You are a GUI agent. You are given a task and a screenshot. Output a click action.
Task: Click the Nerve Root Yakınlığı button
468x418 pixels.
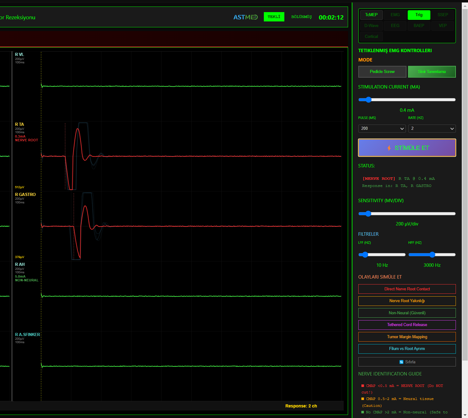coord(407,301)
